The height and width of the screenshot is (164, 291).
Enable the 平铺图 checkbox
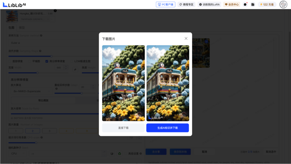(x=30, y=61)
